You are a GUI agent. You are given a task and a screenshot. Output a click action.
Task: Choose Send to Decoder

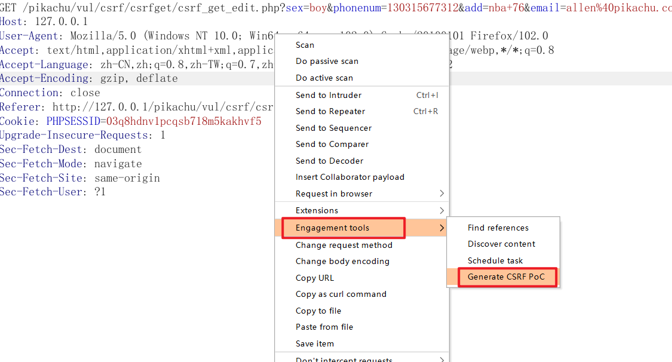(x=329, y=161)
